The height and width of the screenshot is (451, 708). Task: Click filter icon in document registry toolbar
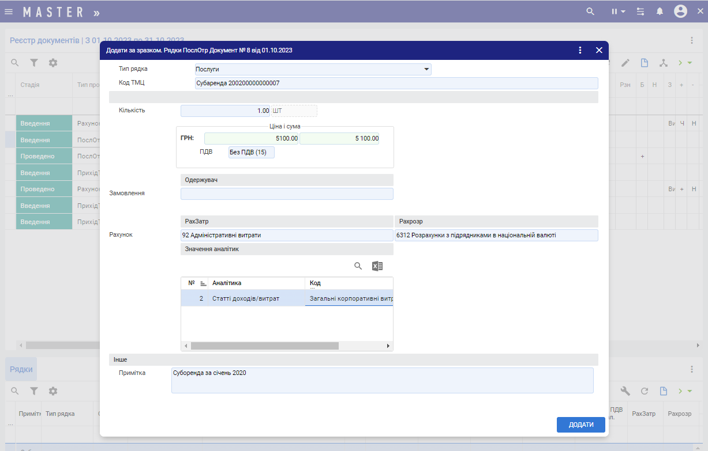34,63
